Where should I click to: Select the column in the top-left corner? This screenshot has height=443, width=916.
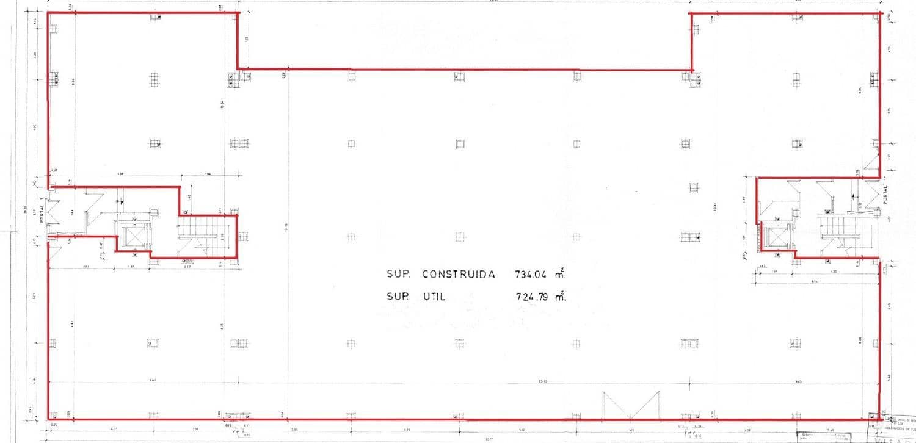point(54,29)
